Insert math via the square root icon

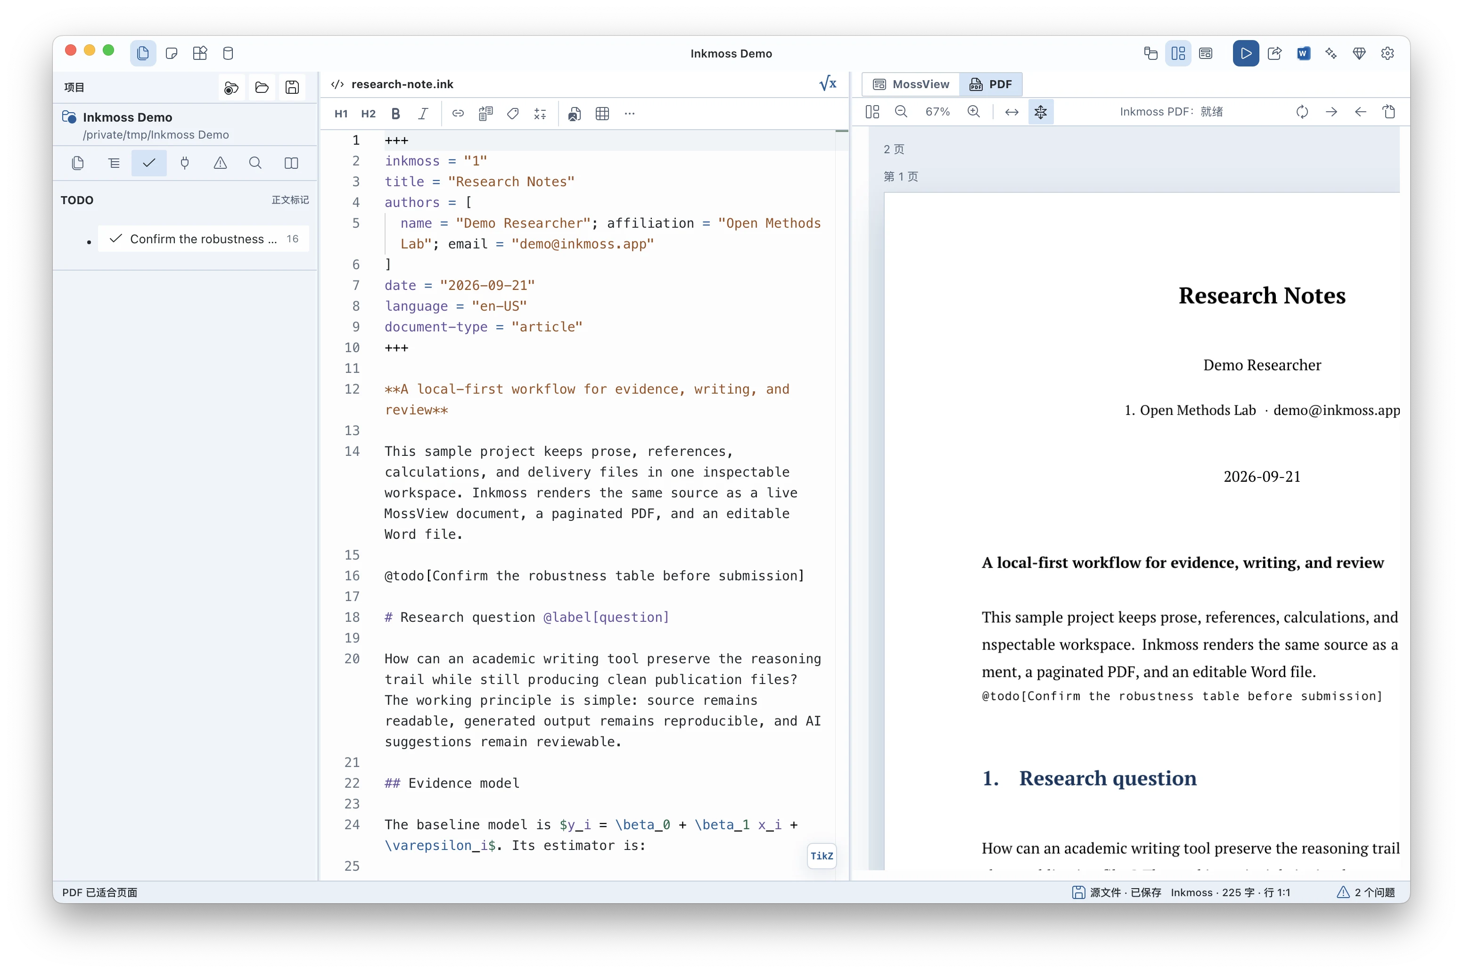click(x=828, y=84)
